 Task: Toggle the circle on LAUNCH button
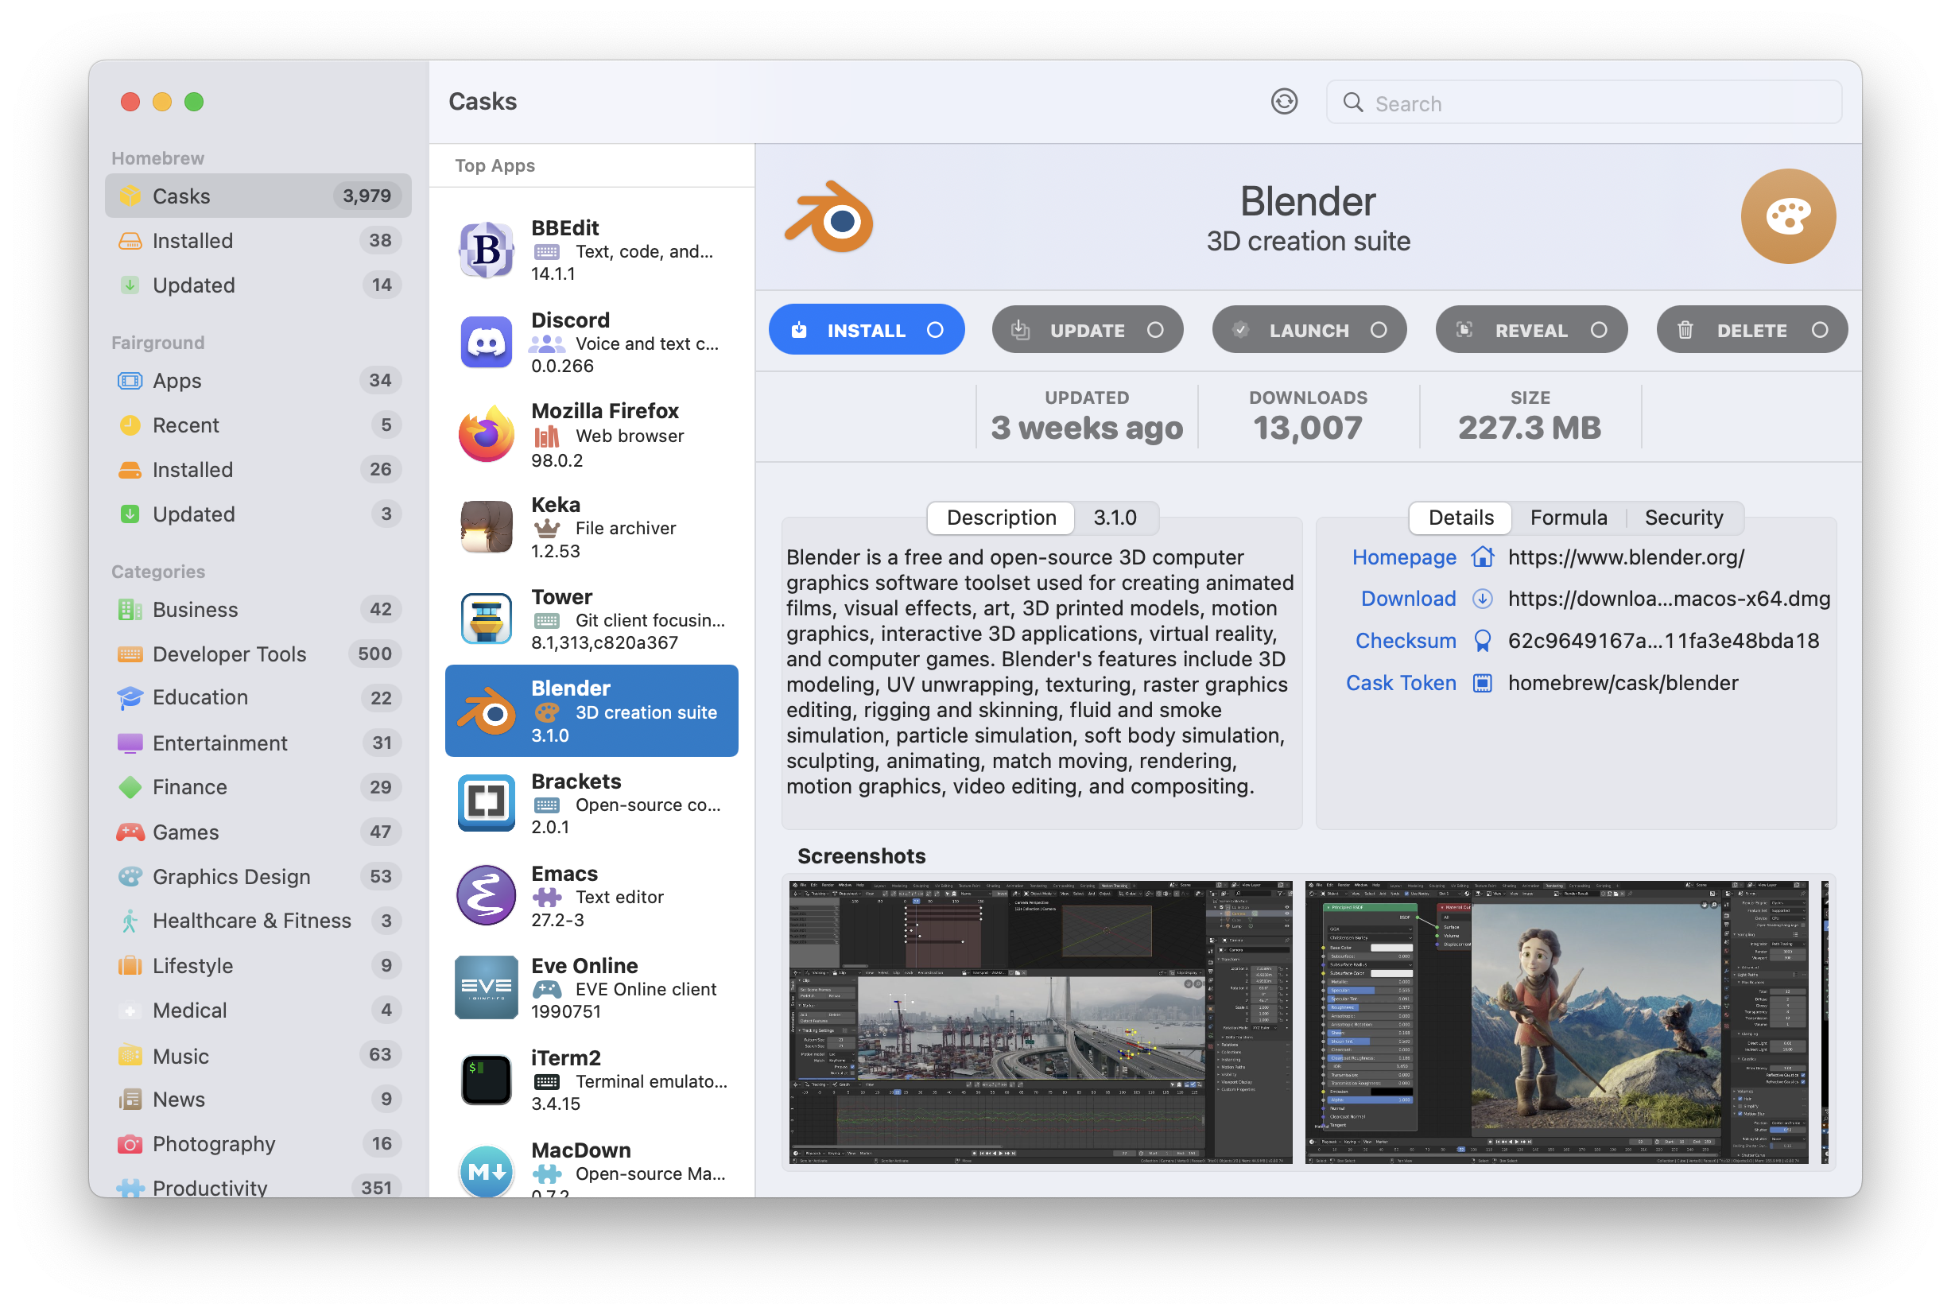[1378, 331]
